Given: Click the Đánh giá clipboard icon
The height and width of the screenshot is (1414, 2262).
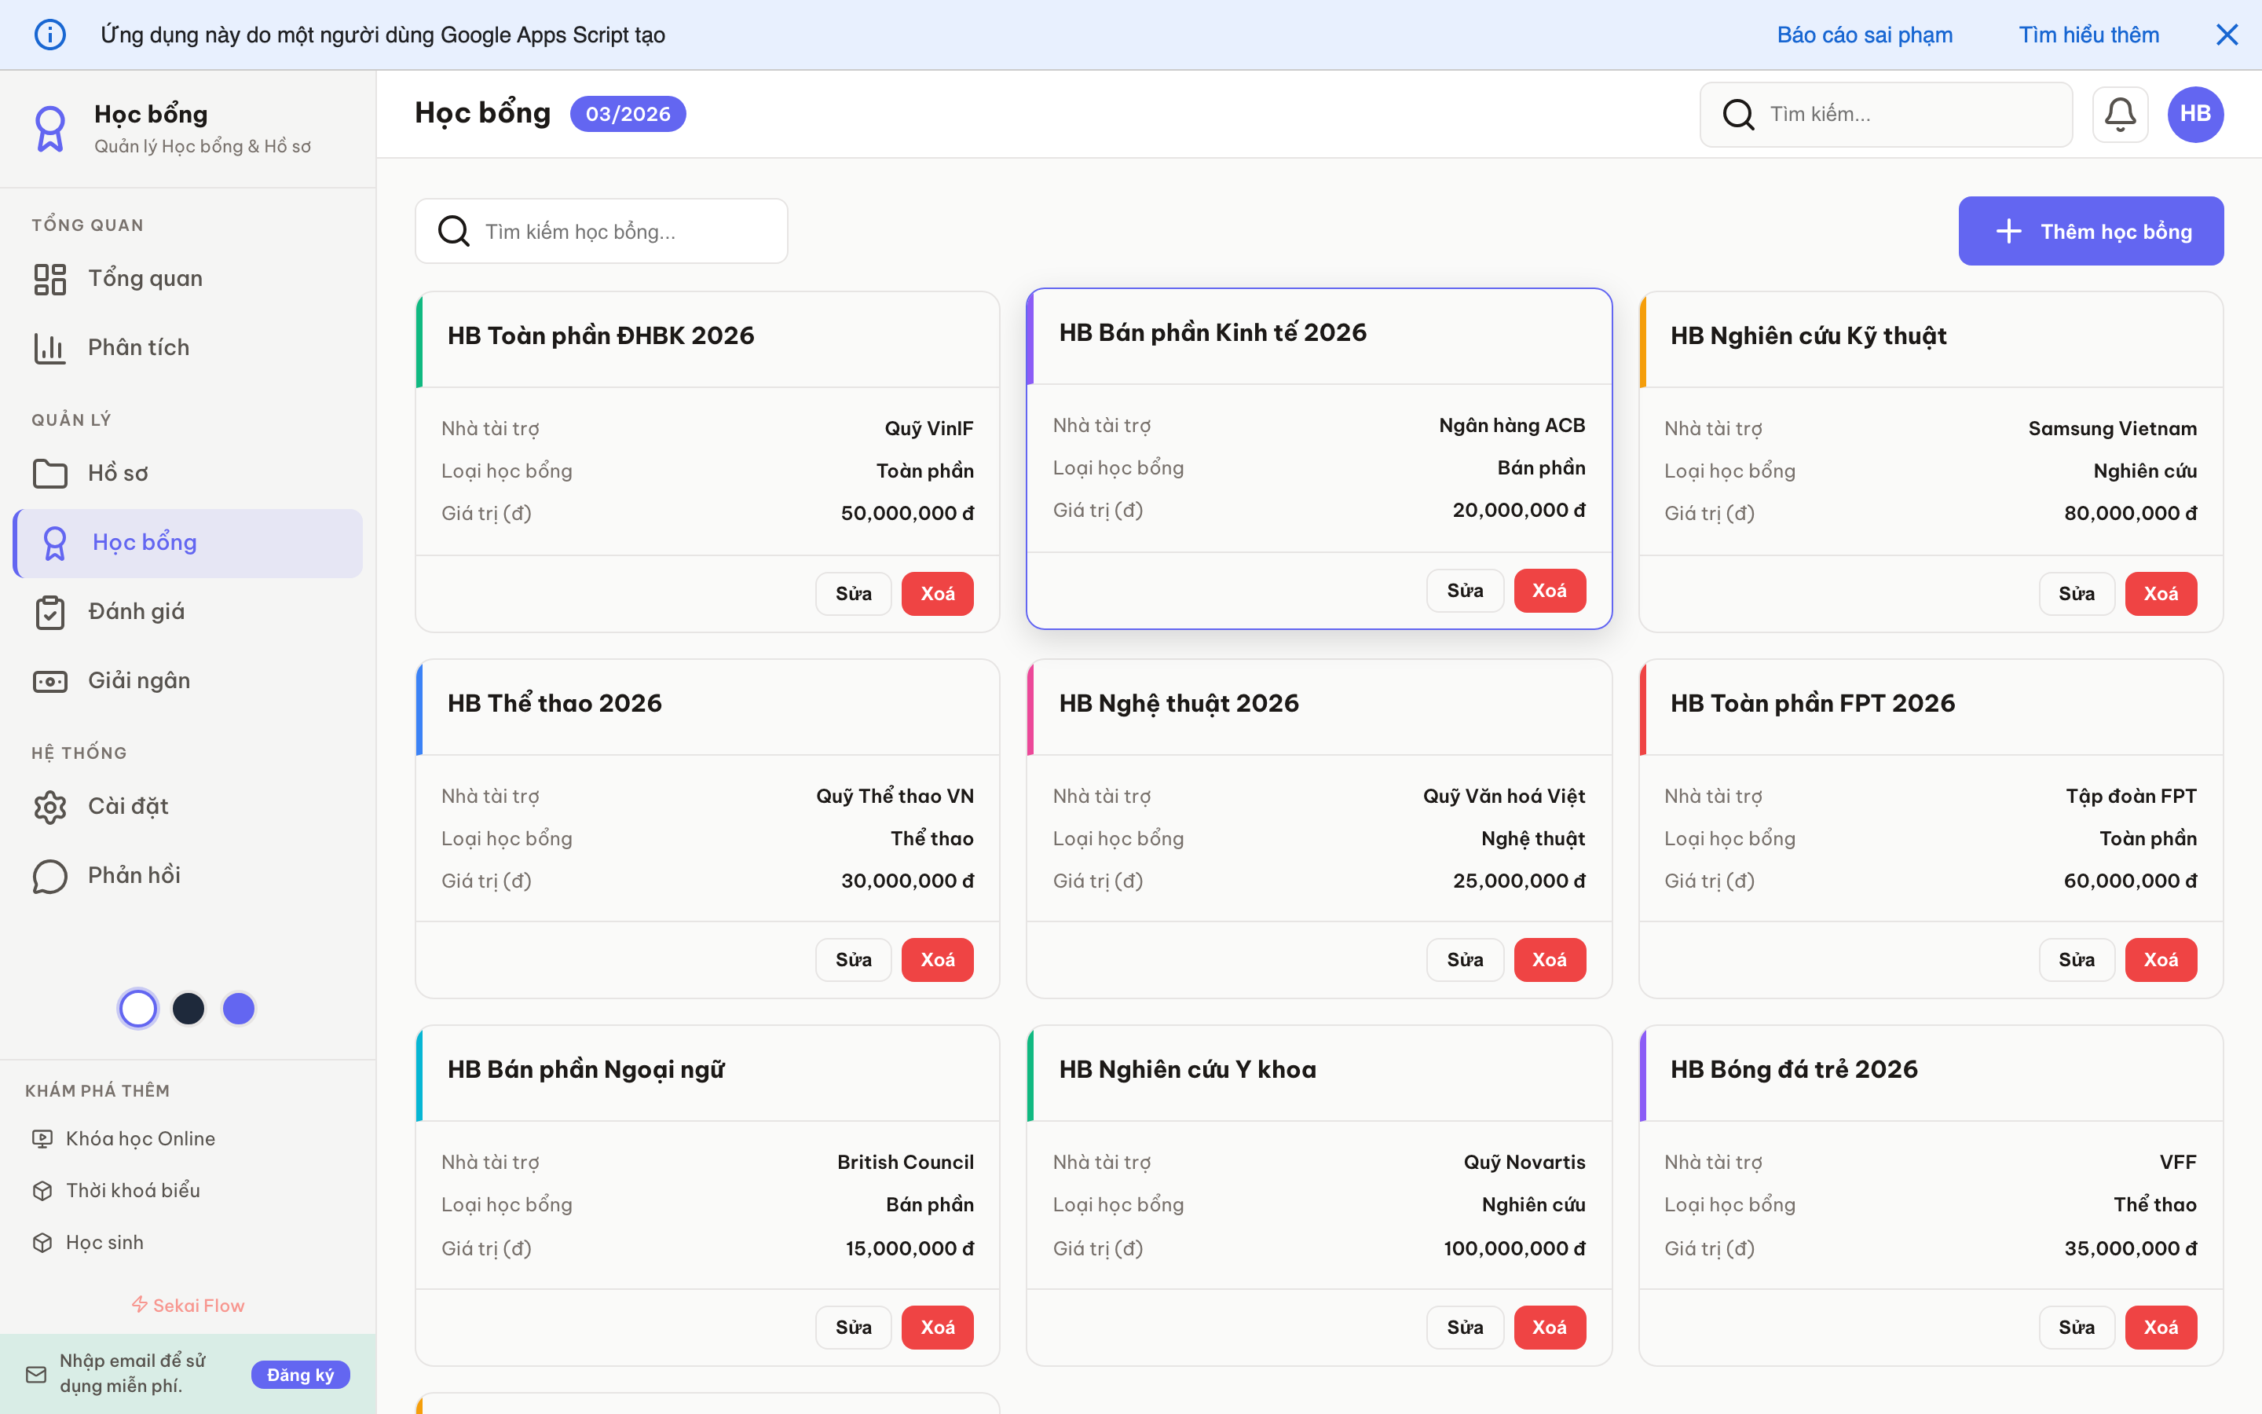Looking at the screenshot, I should [49, 612].
